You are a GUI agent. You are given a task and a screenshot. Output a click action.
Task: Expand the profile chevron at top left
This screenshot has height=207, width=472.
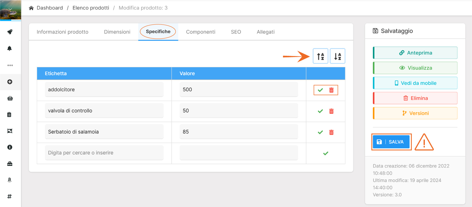click(10, 9)
